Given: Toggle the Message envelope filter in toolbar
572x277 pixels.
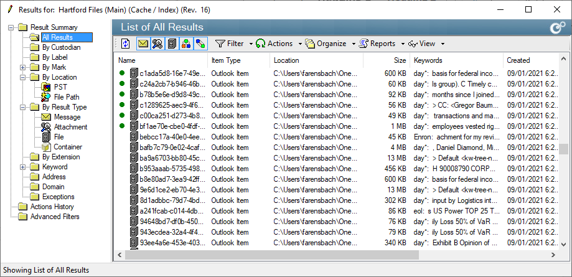Looking at the screenshot, I should pos(143,44).
